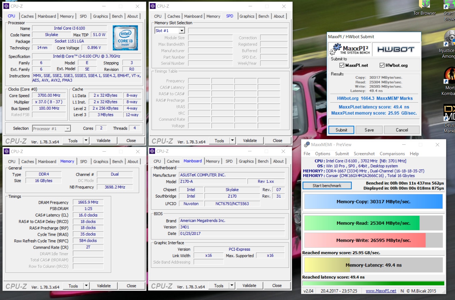Open the www.MaxxPI.net link
The height and width of the screenshot is (300, 455).
381,291
